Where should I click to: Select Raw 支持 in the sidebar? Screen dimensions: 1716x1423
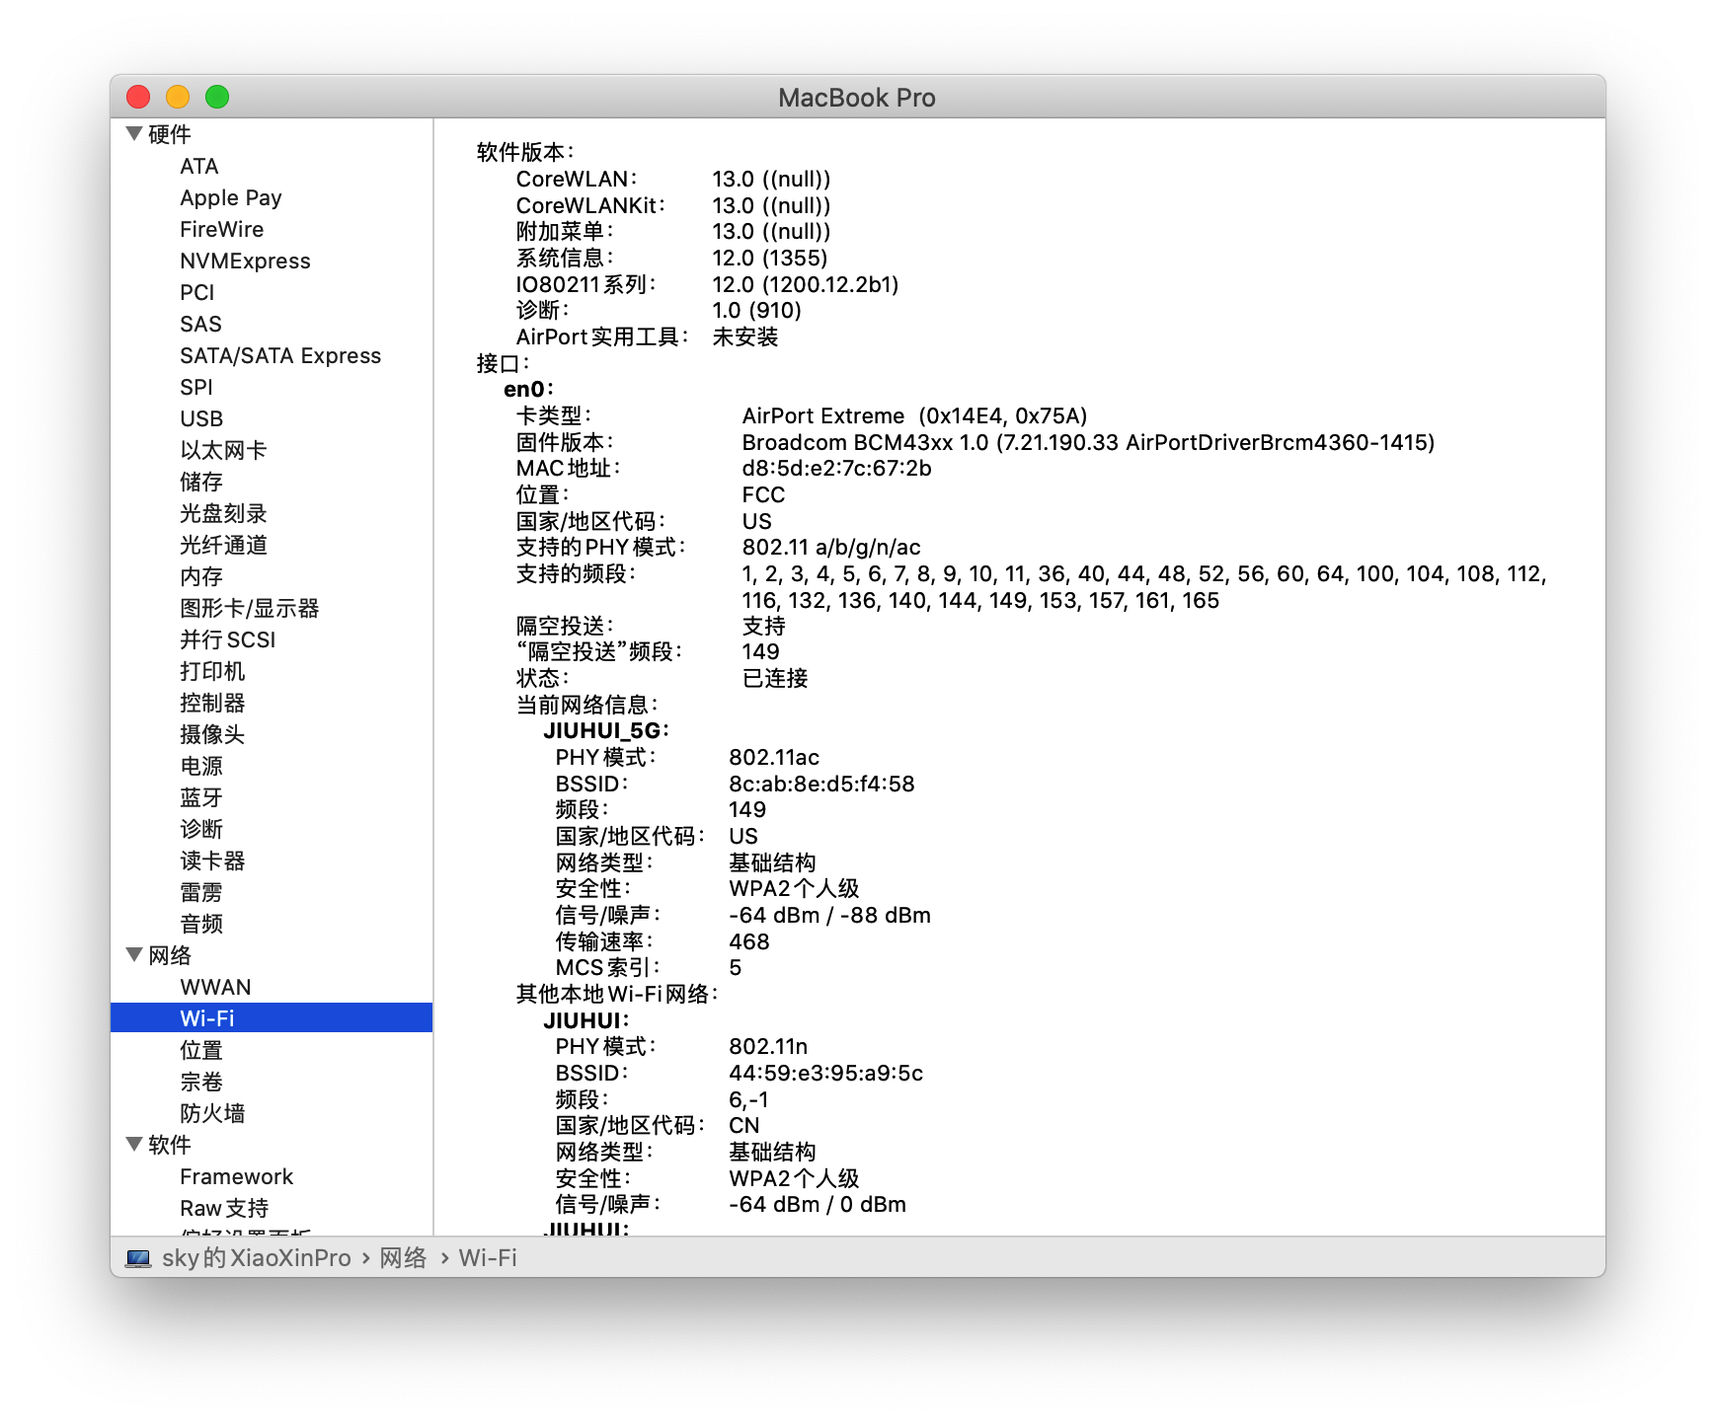pos(224,1208)
